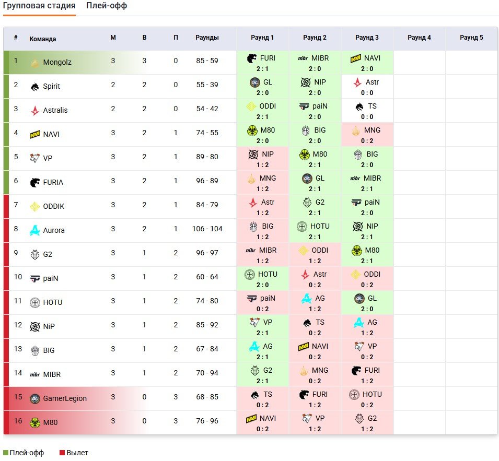
Task: Switch to the Плей-офф tab
Action: click(x=107, y=6)
